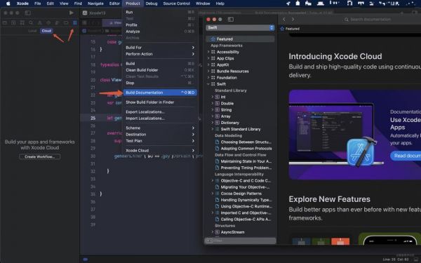Click the Search Documentation field

pos(382,20)
